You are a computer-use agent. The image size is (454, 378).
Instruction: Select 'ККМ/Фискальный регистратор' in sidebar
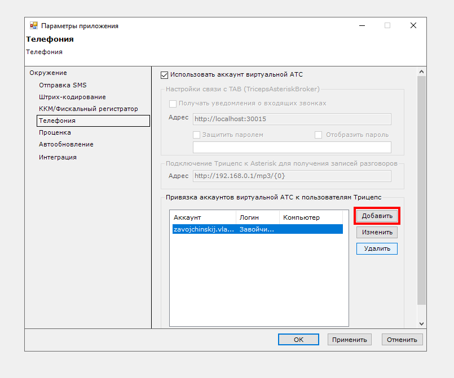click(88, 109)
